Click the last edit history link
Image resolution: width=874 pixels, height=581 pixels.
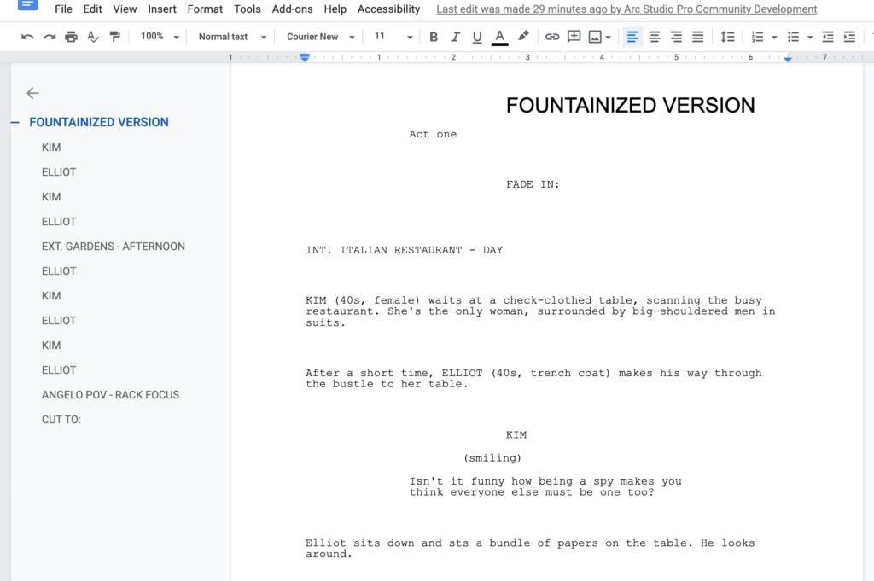(x=626, y=9)
